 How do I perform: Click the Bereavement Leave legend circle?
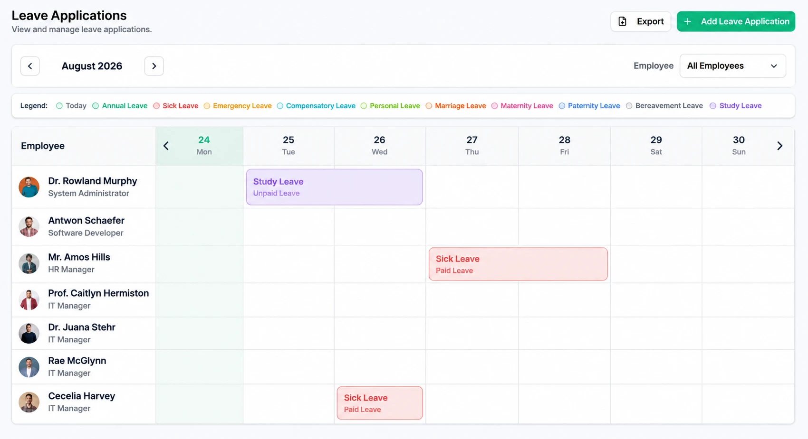pyautogui.click(x=629, y=106)
